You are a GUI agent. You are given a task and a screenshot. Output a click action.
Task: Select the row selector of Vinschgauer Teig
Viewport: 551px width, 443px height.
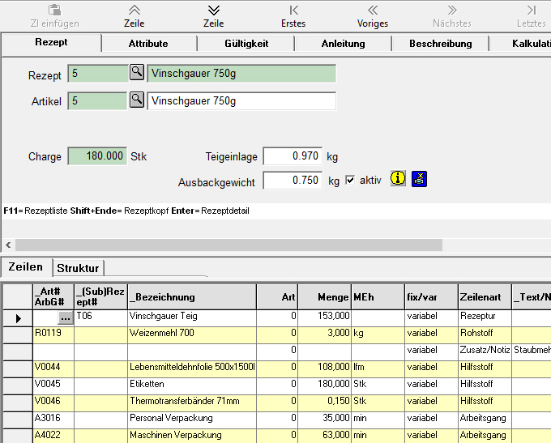pos(18,318)
